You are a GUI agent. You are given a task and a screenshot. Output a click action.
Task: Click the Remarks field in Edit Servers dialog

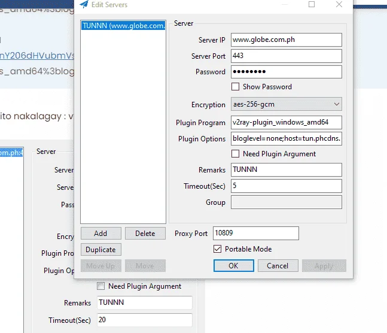pos(287,169)
